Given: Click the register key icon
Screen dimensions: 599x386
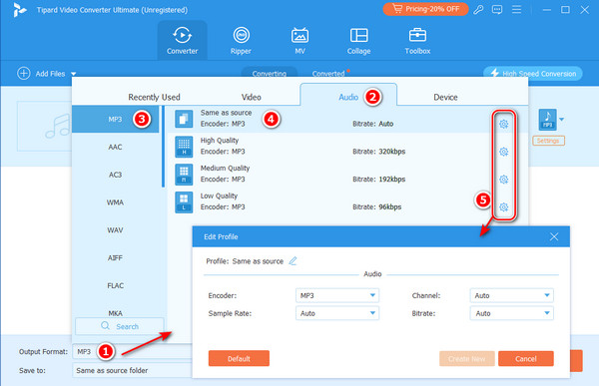Looking at the screenshot, I should [x=478, y=10].
